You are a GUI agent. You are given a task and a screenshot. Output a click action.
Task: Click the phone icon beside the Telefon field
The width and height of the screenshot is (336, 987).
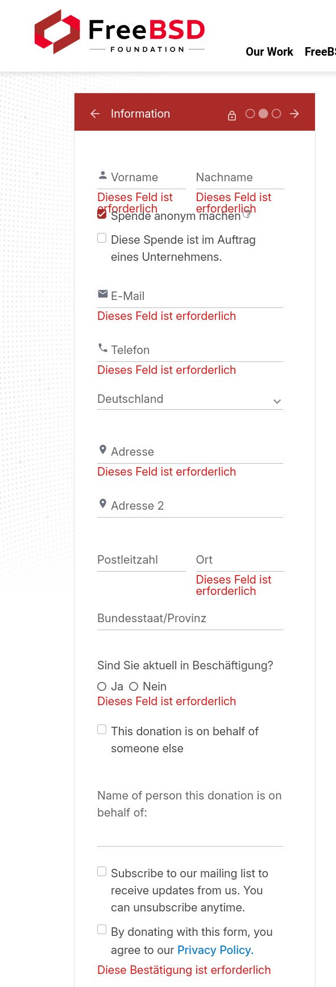click(102, 347)
